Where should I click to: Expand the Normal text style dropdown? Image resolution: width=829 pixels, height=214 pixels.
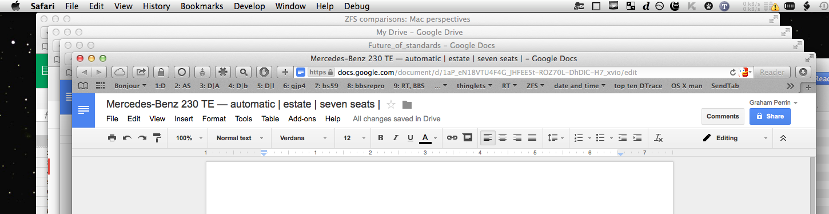240,138
